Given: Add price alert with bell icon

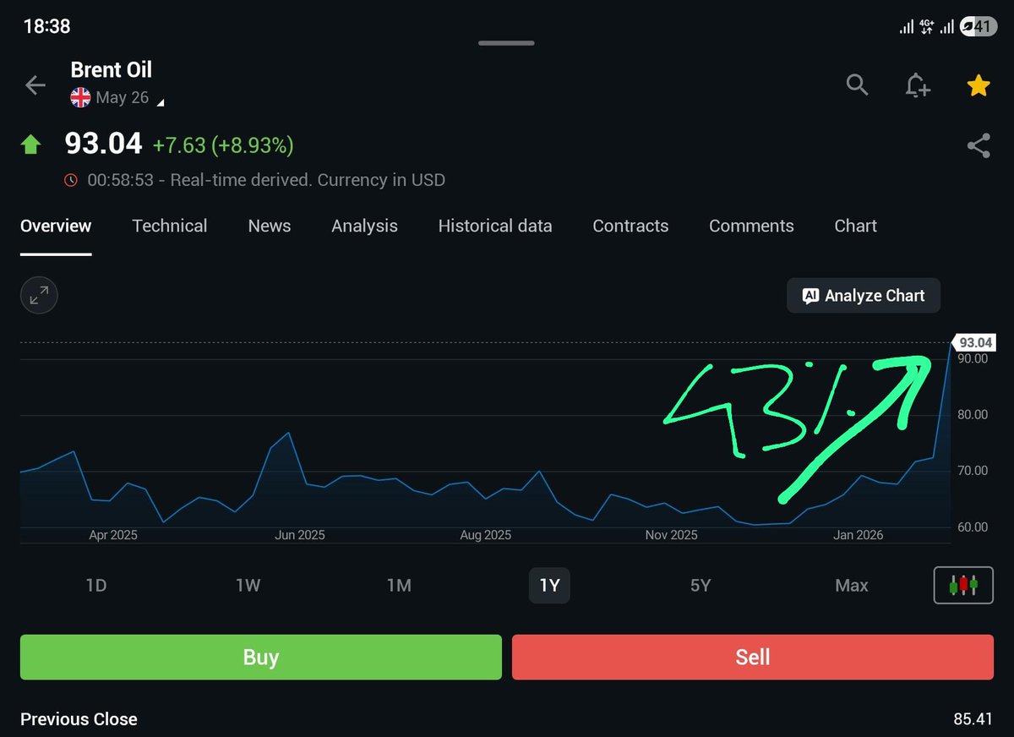Looking at the screenshot, I should [x=918, y=85].
